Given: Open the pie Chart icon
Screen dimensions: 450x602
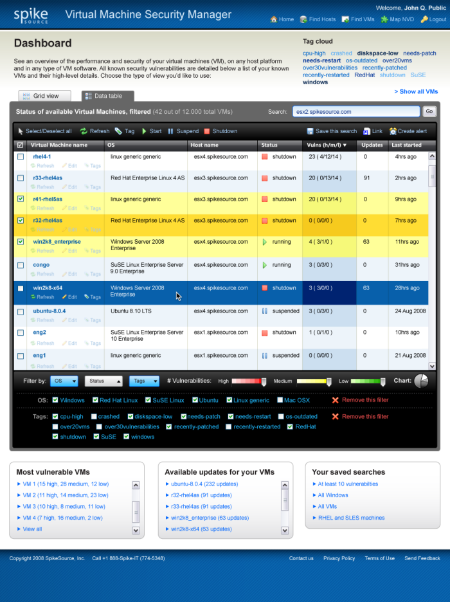Looking at the screenshot, I should pos(421,381).
